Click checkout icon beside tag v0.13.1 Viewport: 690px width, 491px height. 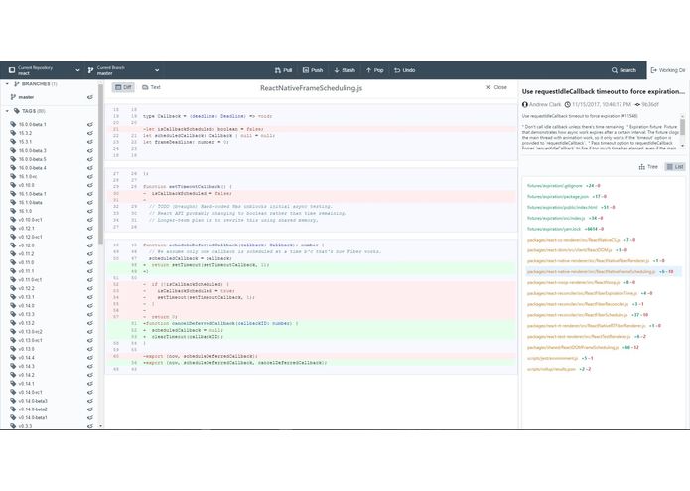[90, 297]
